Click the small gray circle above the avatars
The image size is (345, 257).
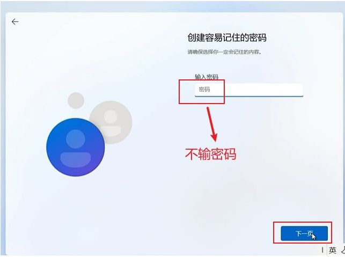pos(76,100)
